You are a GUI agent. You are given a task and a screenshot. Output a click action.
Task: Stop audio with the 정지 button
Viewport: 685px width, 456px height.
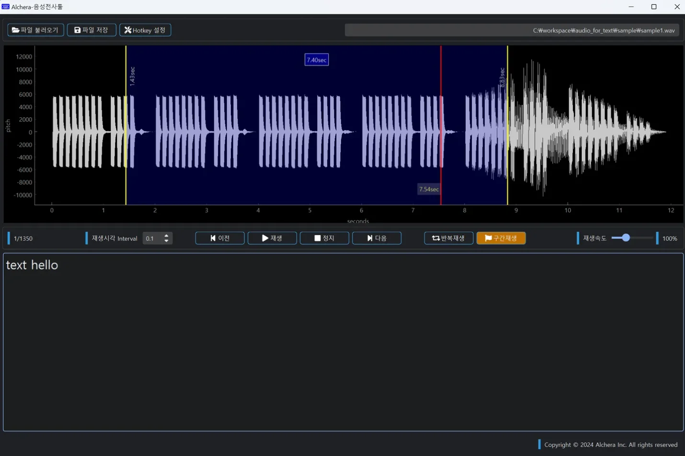(x=324, y=238)
